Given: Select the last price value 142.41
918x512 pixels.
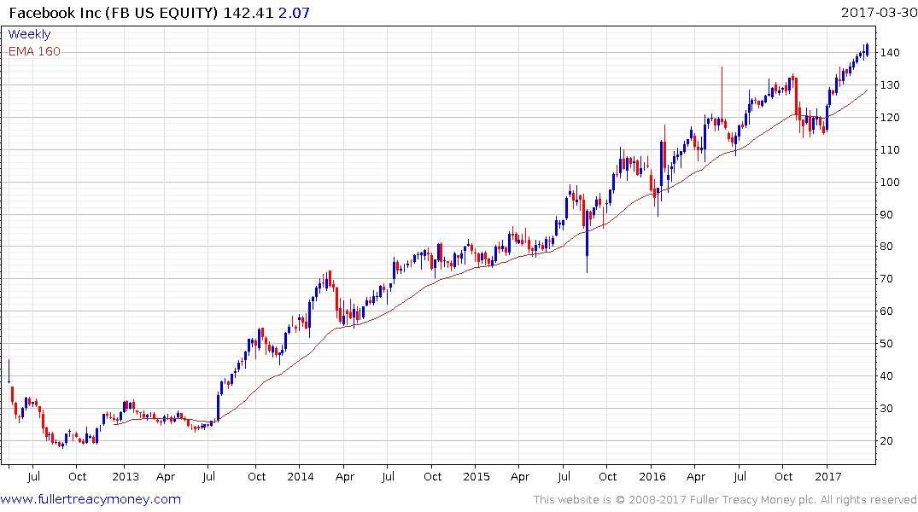Looking at the screenshot, I should point(249,12).
